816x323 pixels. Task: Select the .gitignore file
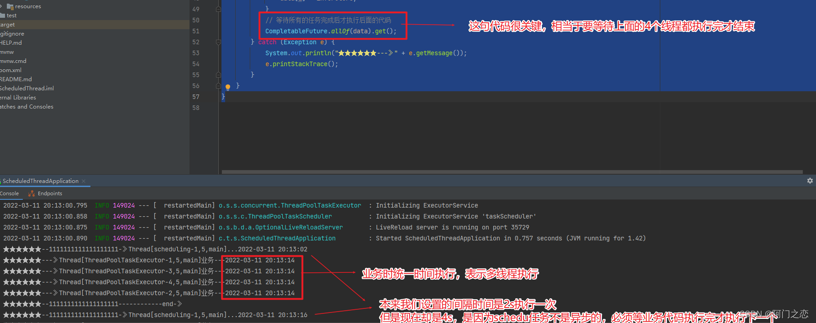click(x=12, y=34)
